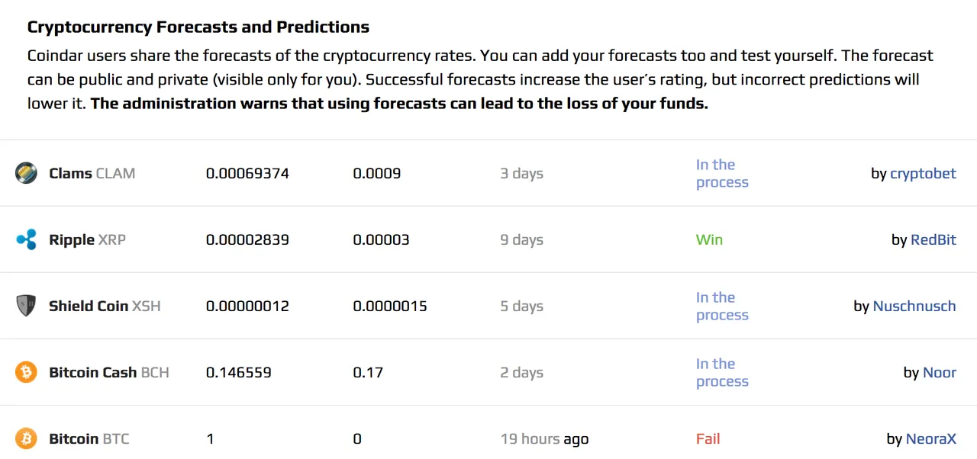Select the Bitcoin Cash BCH name

[109, 372]
